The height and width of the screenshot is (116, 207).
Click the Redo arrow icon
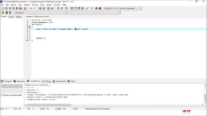[x=35, y=8]
